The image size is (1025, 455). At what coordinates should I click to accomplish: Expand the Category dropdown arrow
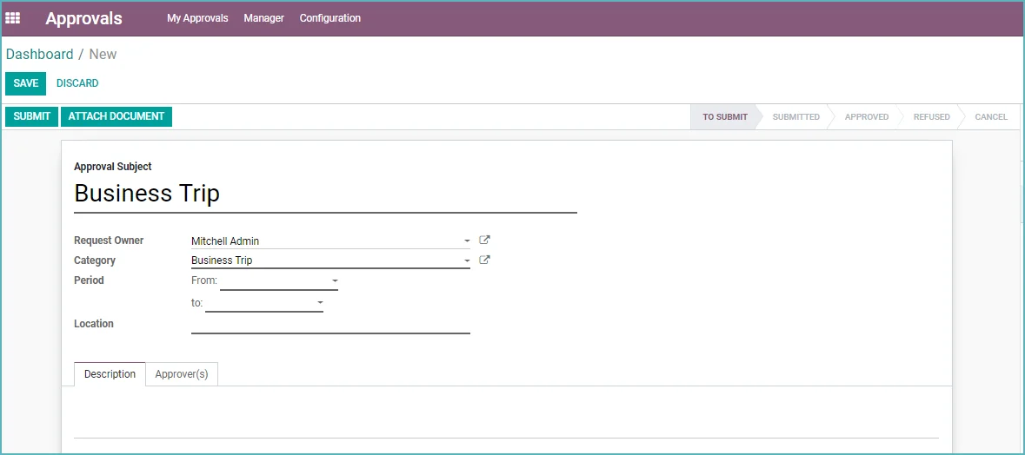click(467, 260)
